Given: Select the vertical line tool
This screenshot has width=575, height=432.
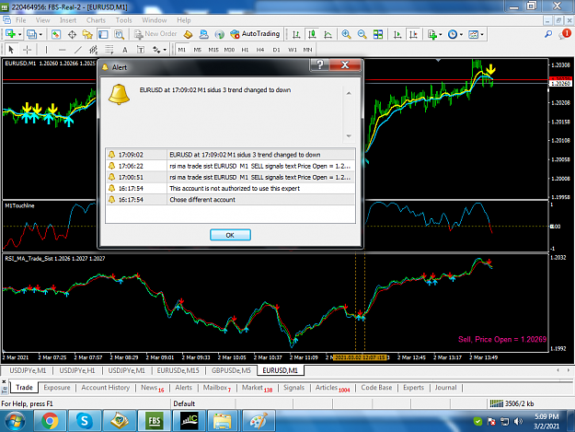Looking at the screenshot, I should coord(46,50).
